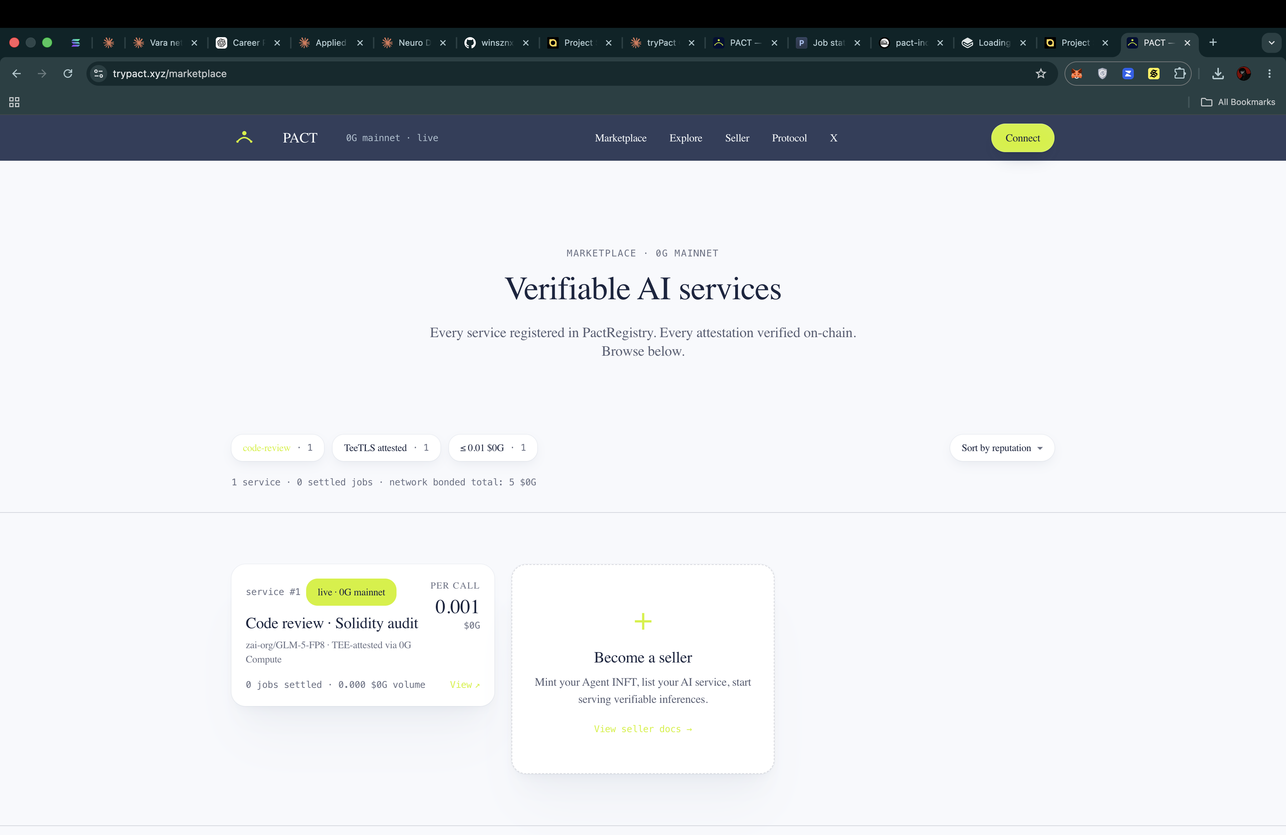1286x835 pixels.
Task: Select the pinned stacked-bars tab
Action: pyautogui.click(x=76, y=42)
